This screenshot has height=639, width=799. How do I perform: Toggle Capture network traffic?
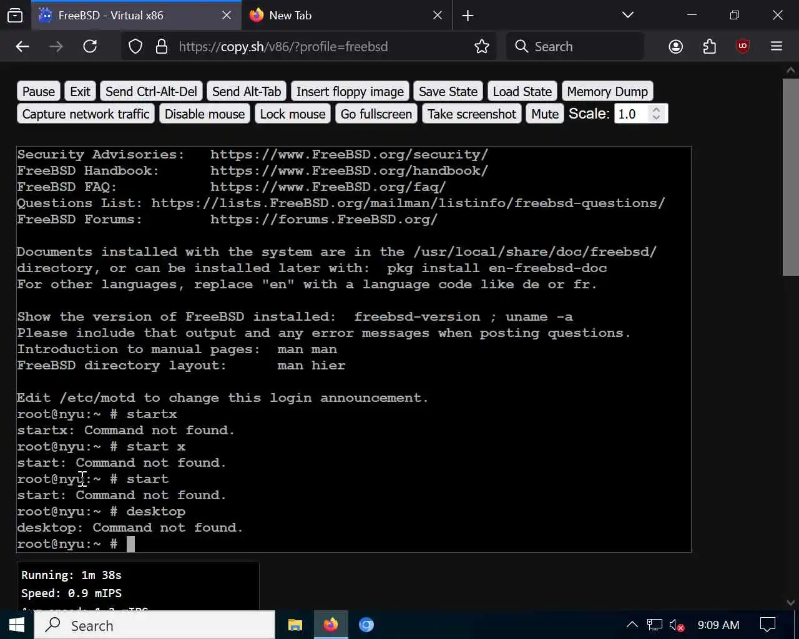pyautogui.click(x=86, y=114)
